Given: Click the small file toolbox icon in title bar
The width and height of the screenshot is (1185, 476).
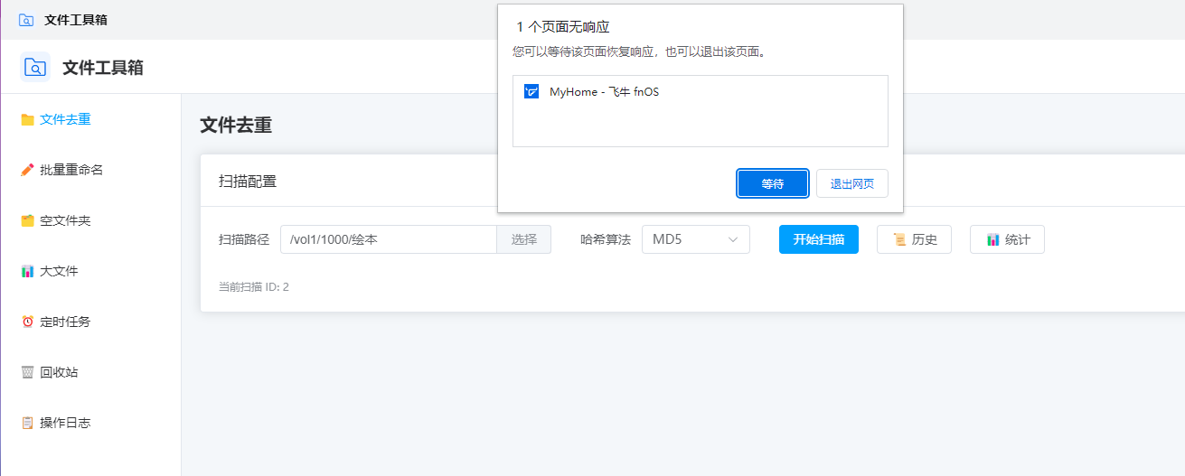Looking at the screenshot, I should tap(26, 20).
